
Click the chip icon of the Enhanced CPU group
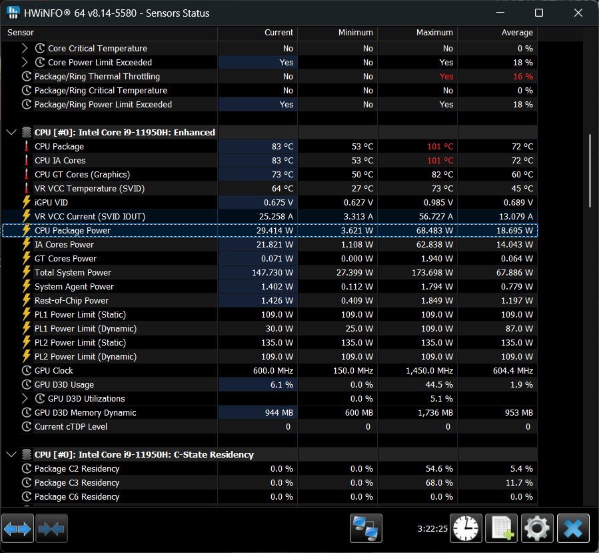27,132
